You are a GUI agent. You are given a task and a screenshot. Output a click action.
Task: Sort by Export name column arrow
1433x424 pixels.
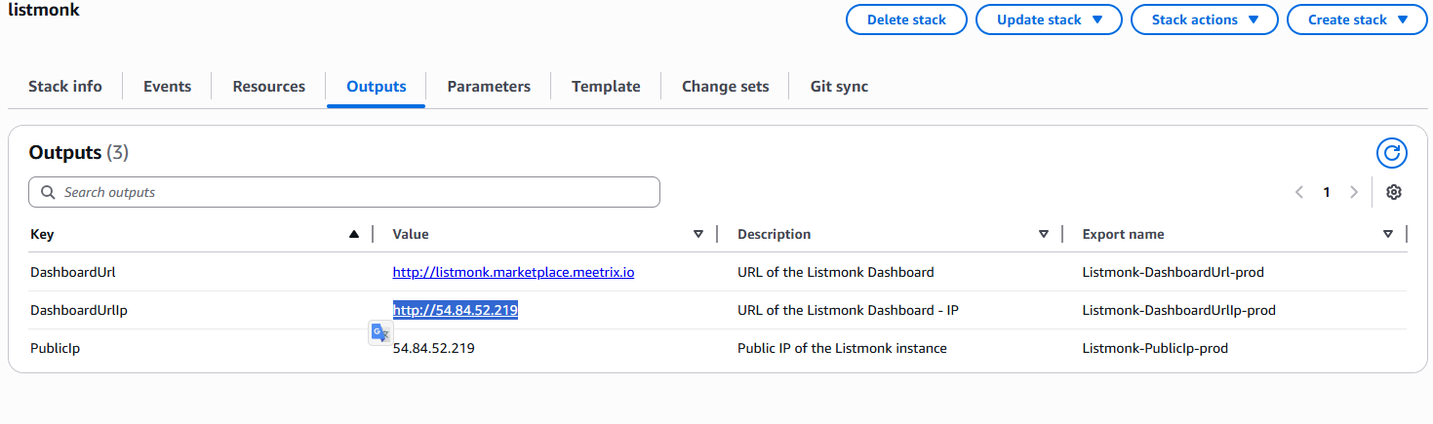tap(1388, 234)
